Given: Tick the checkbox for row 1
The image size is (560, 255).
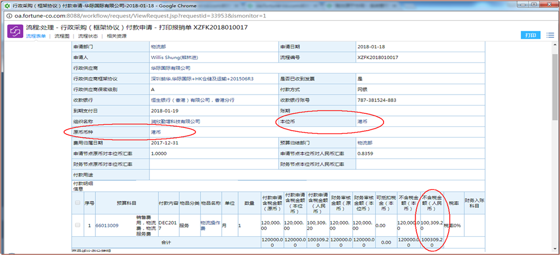Looking at the screenshot, I should click(78, 225).
